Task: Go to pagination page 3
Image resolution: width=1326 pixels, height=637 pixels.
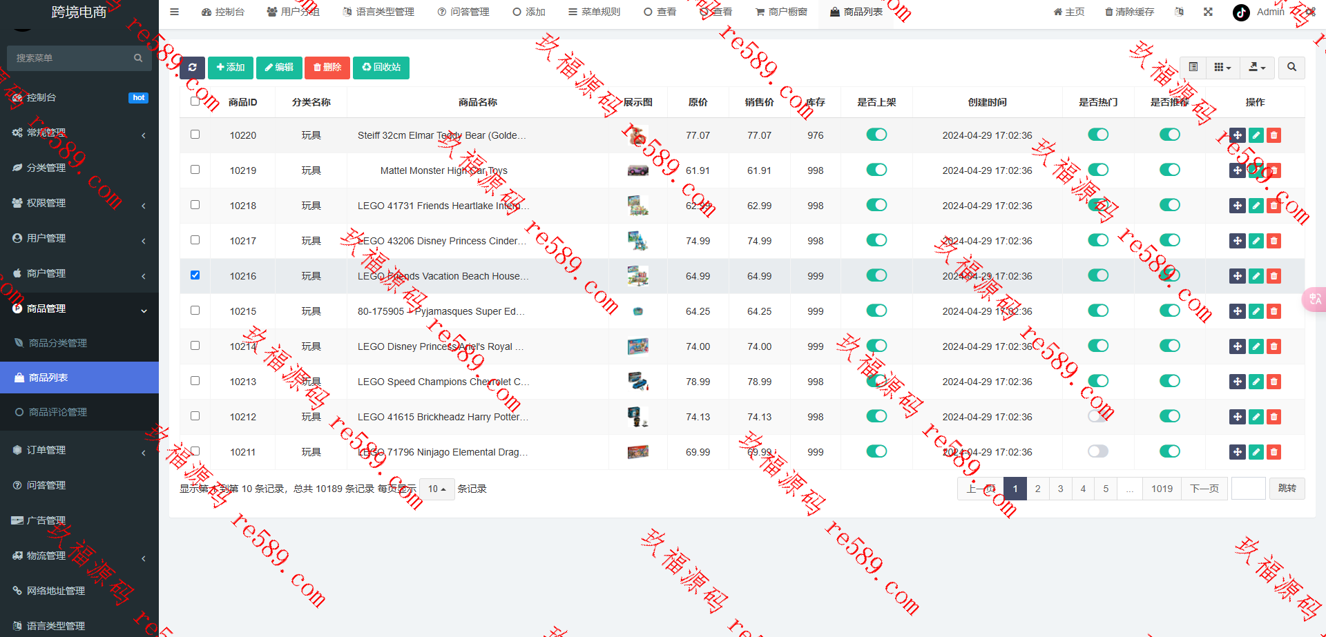Action: coord(1060,489)
